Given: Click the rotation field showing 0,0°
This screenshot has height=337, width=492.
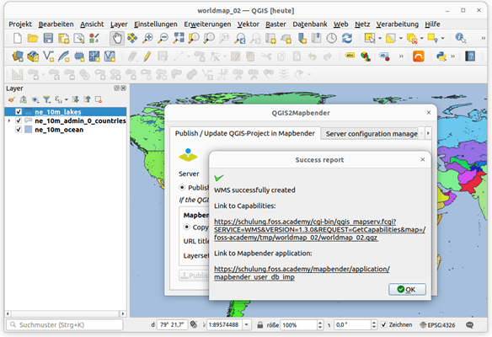Looking at the screenshot, I should 352,324.
